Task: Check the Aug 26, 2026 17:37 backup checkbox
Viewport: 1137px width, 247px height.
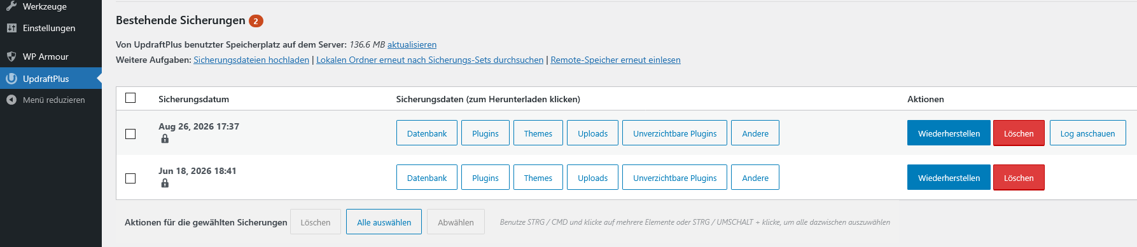Action: coord(130,134)
